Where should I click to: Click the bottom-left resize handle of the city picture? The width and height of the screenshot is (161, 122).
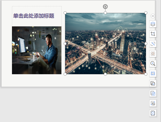[65, 74]
